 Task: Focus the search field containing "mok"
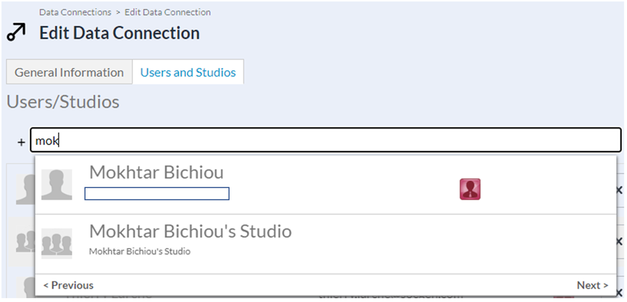pos(326,140)
